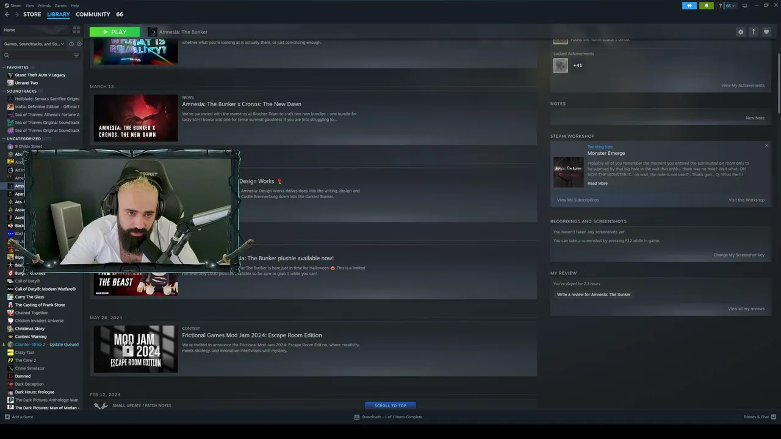Open library advanced filter options
781x439 pixels.
[76, 55]
